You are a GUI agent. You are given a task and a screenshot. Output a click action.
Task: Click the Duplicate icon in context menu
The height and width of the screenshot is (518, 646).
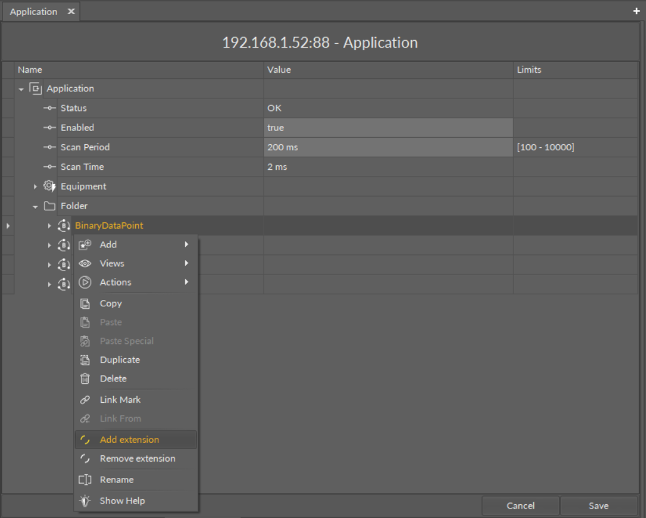point(86,360)
